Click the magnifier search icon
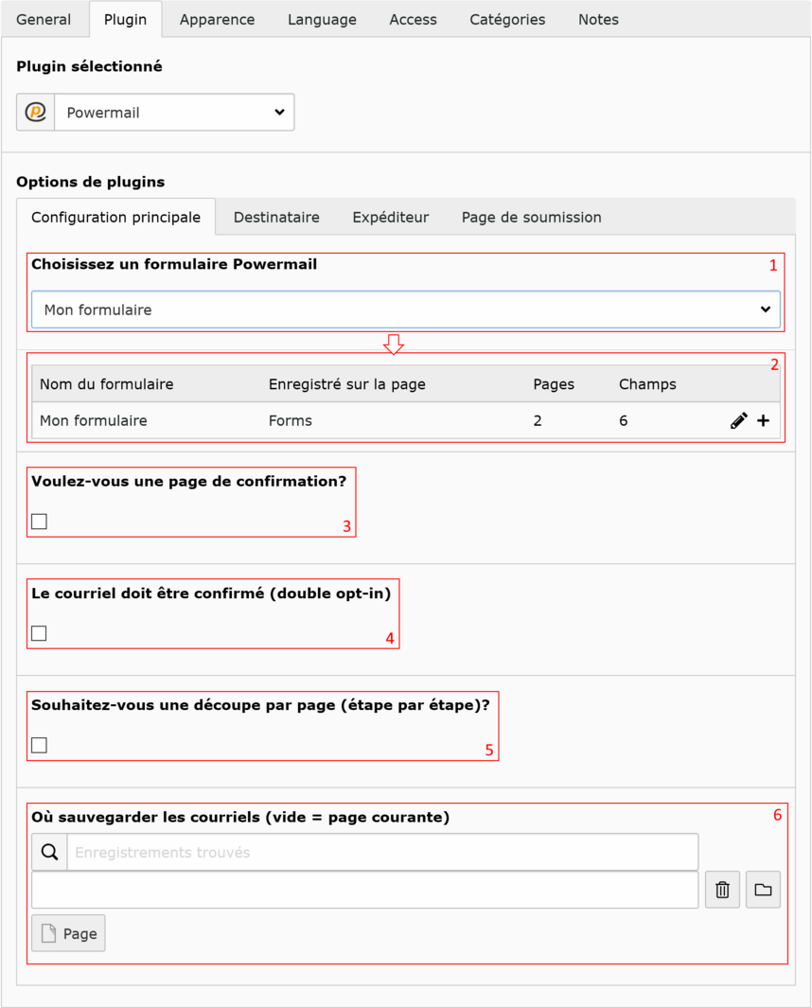The height and width of the screenshot is (1008, 812). 49,853
